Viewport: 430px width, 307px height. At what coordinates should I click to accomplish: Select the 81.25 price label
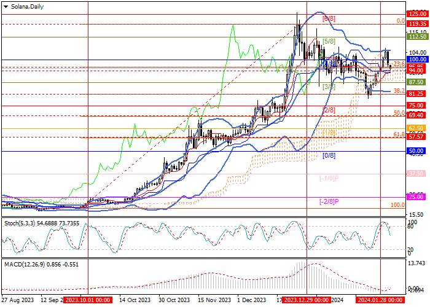(416, 94)
